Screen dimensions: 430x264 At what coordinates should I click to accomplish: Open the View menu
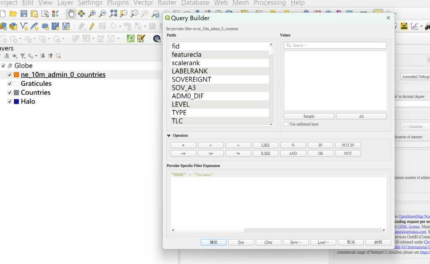coord(45,3)
